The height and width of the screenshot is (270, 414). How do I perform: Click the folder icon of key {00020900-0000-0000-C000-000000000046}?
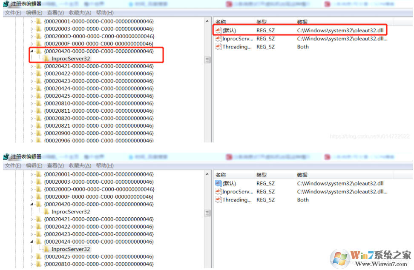tap(38, 133)
